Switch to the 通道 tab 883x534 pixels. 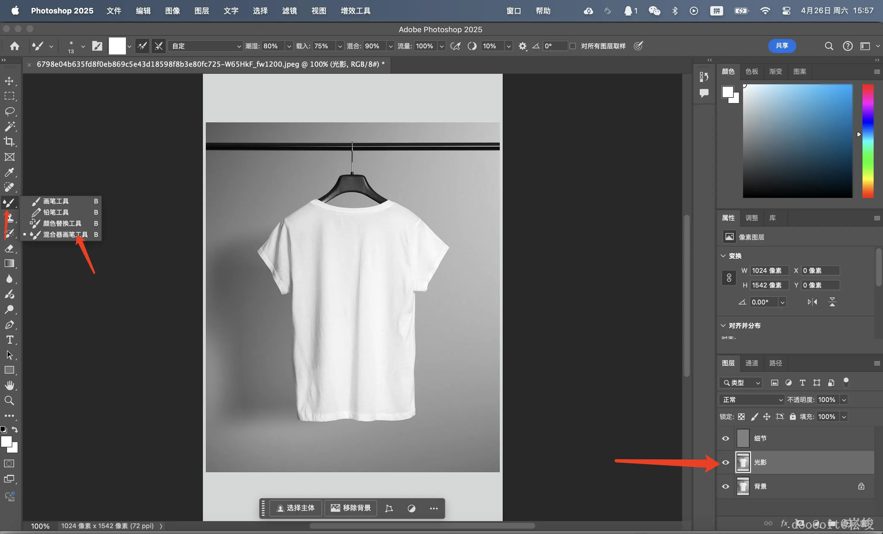[x=752, y=363]
